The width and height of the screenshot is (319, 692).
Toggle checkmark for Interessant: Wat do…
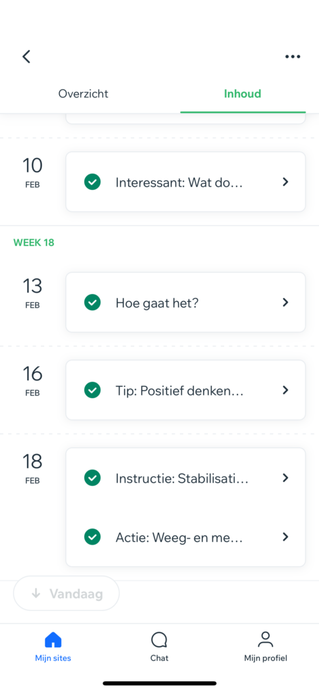coord(92,182)
